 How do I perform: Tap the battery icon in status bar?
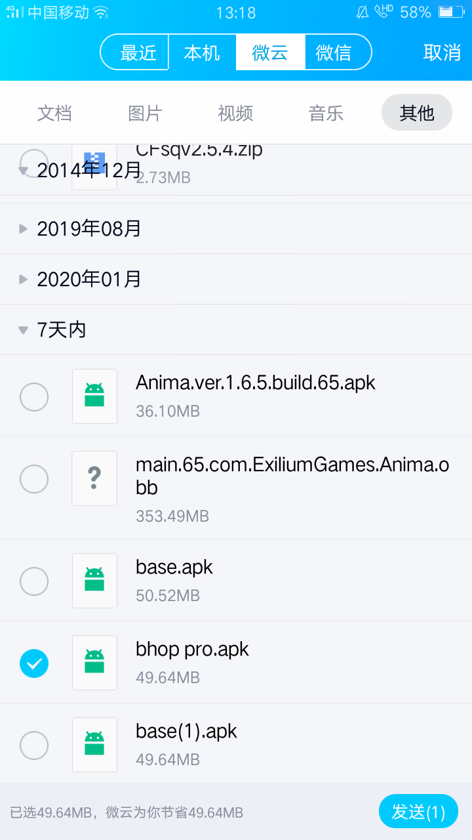click(x=451, y=12)
